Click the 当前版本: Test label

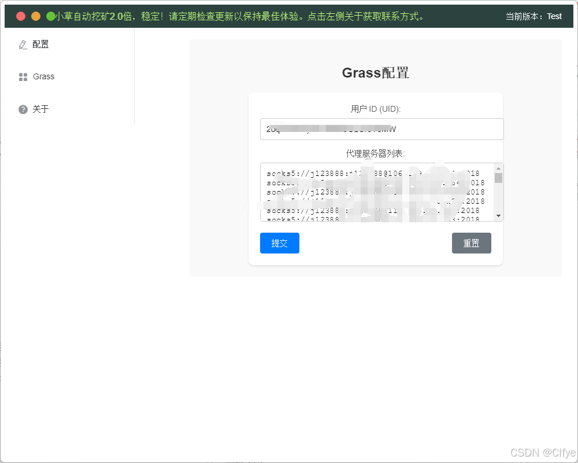(533, 16)
